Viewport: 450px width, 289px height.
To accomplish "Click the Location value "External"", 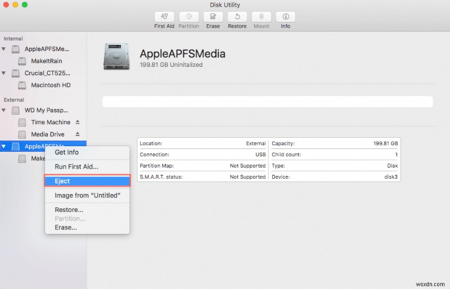I will [x=256, y=143].
